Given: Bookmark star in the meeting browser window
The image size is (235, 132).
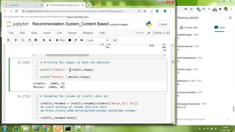Looking at the screenshot, I should (191, 9).
